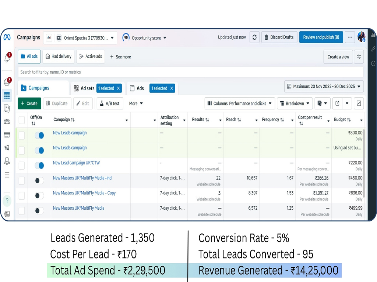Open the charts icon next to export
The width and height of the screenshot is (377, 282).
(359, 104)
